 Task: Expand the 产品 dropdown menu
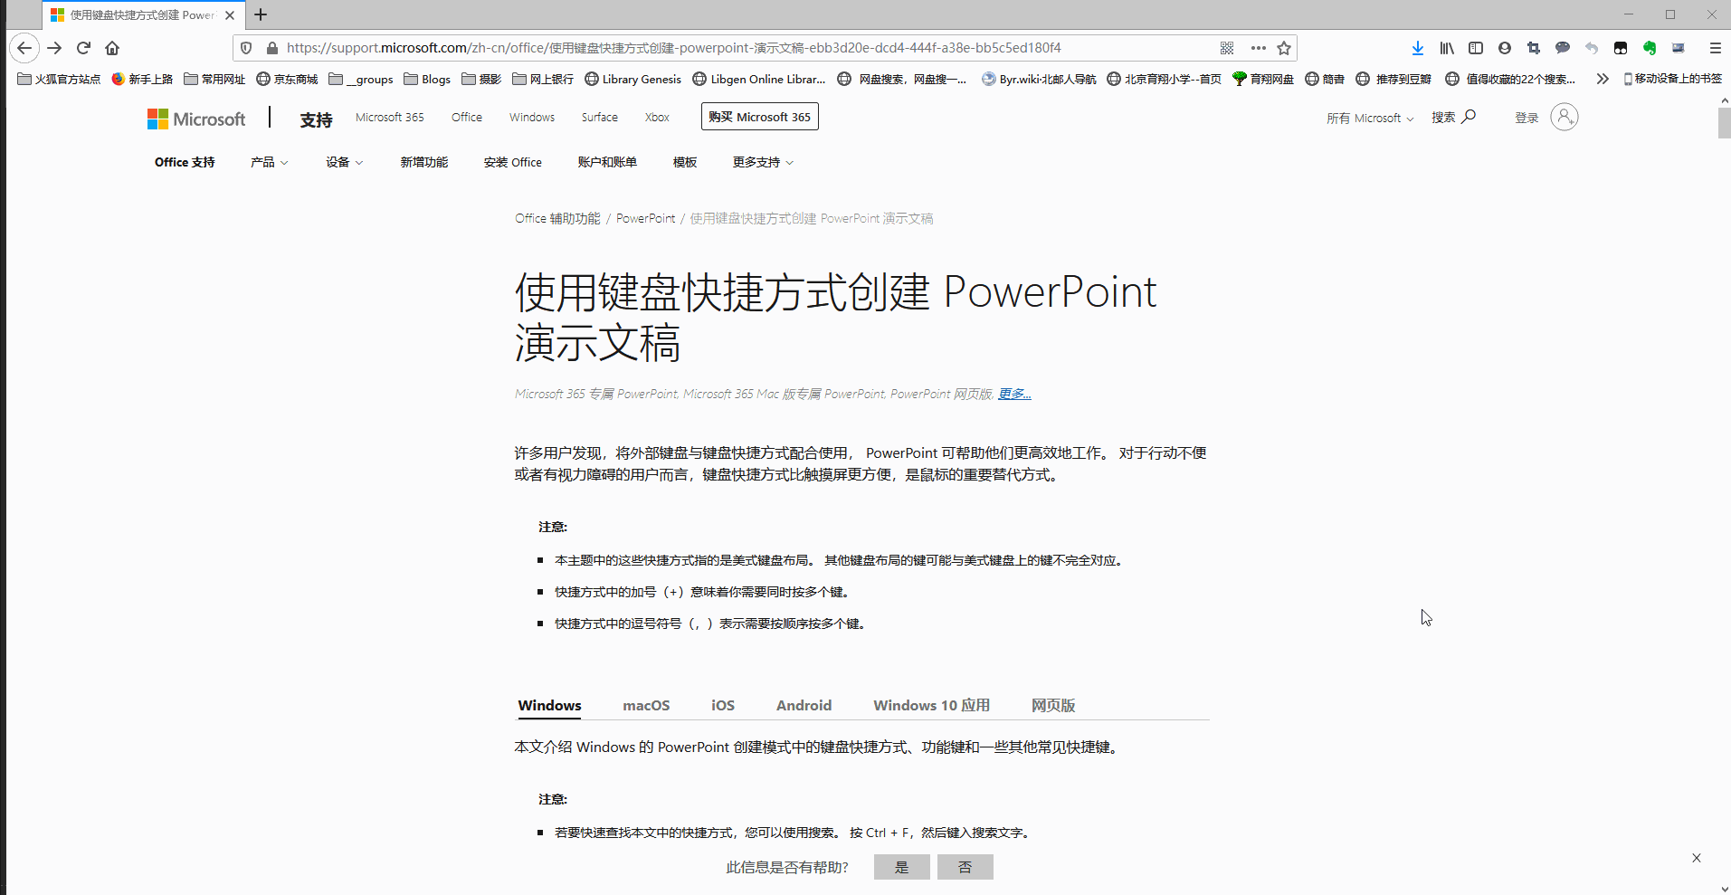coord(270,162)
